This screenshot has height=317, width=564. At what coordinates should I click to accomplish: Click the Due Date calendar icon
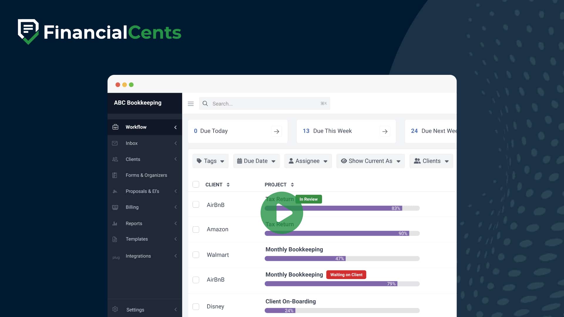tap(239, 161)
